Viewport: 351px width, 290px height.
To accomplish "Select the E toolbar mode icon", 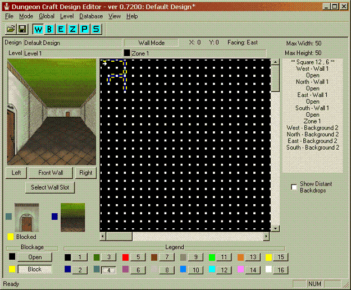I will pyautogui.click(x=62, y=29).
